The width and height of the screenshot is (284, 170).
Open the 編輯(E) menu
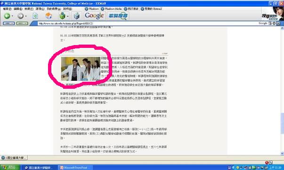click(18, 8)
